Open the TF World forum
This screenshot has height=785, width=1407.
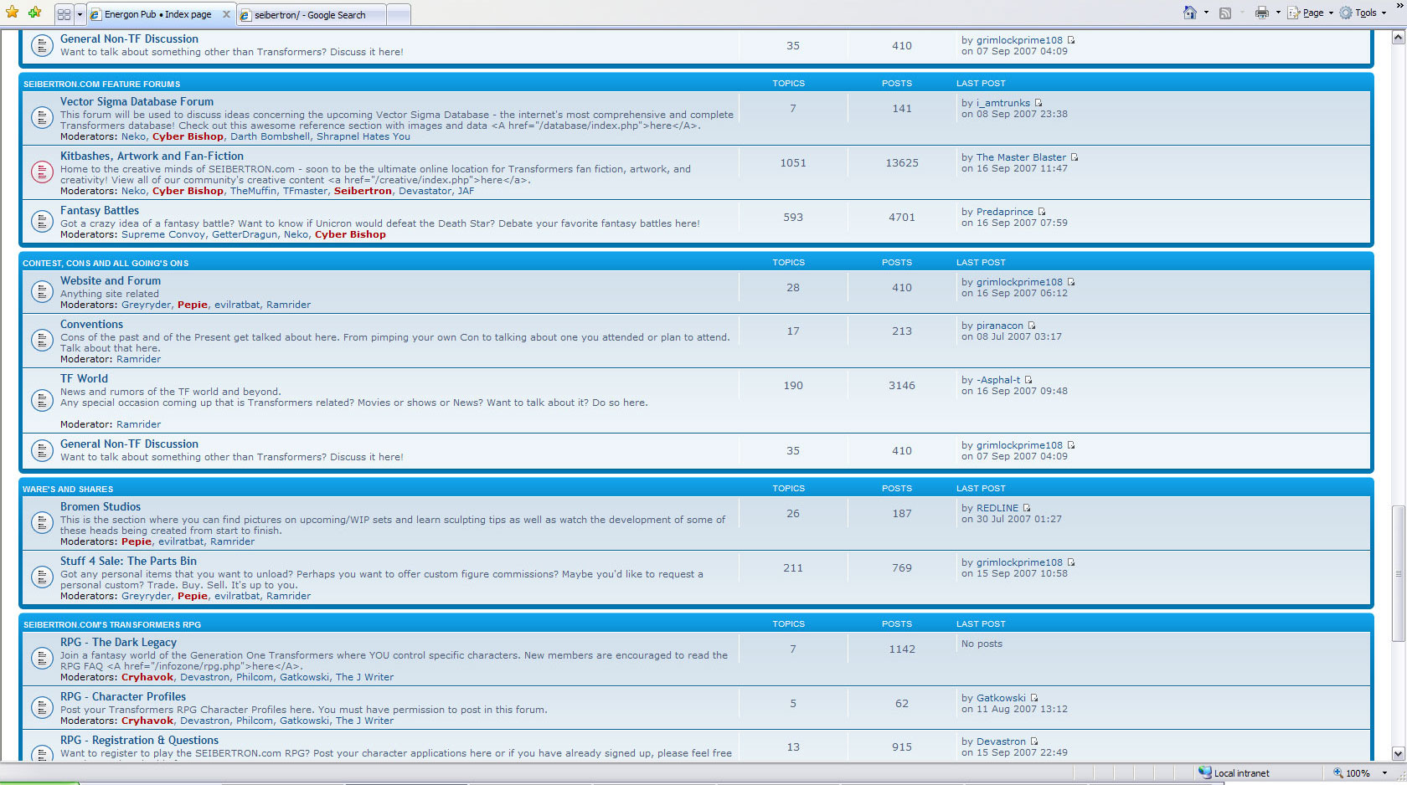pyautogui.click(x=84, y=378)
